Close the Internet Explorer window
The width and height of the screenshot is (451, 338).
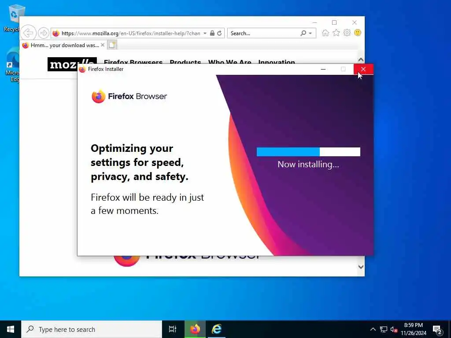coord(355,22)
